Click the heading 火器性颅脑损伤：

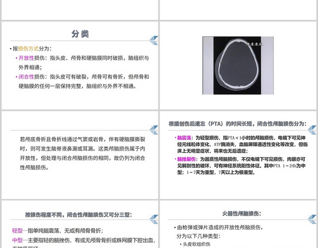pos(242,214)
